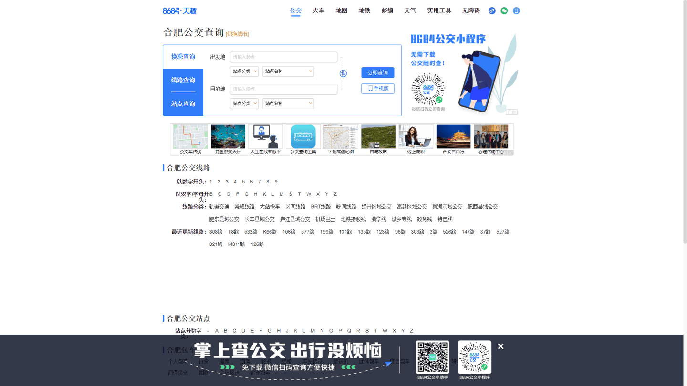Open the 晚间线路 route category

pos(346,207)
